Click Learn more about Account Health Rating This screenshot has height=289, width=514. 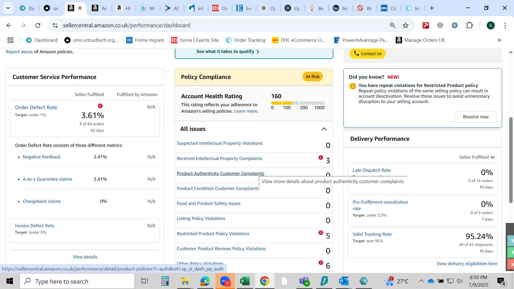pos(245,111)
